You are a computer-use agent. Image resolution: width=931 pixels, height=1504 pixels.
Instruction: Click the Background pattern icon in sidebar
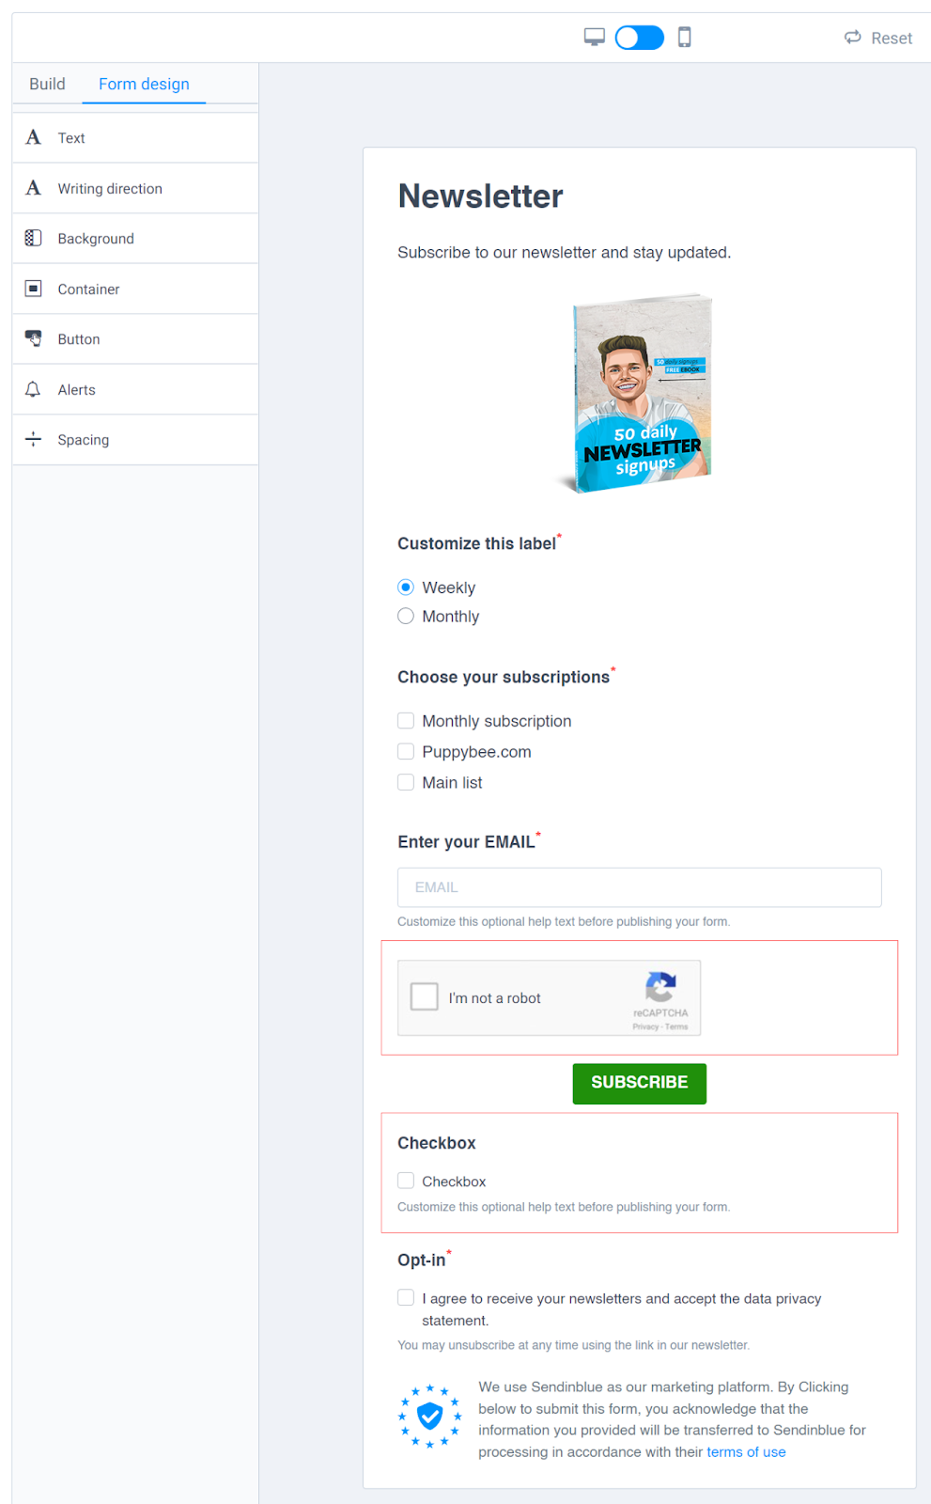coord(33,238)
